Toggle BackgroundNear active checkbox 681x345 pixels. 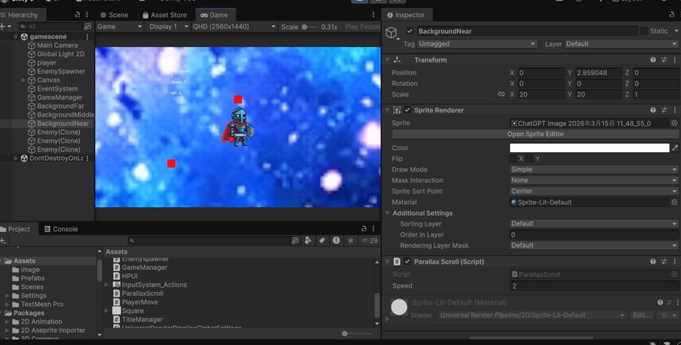(410, 31)
